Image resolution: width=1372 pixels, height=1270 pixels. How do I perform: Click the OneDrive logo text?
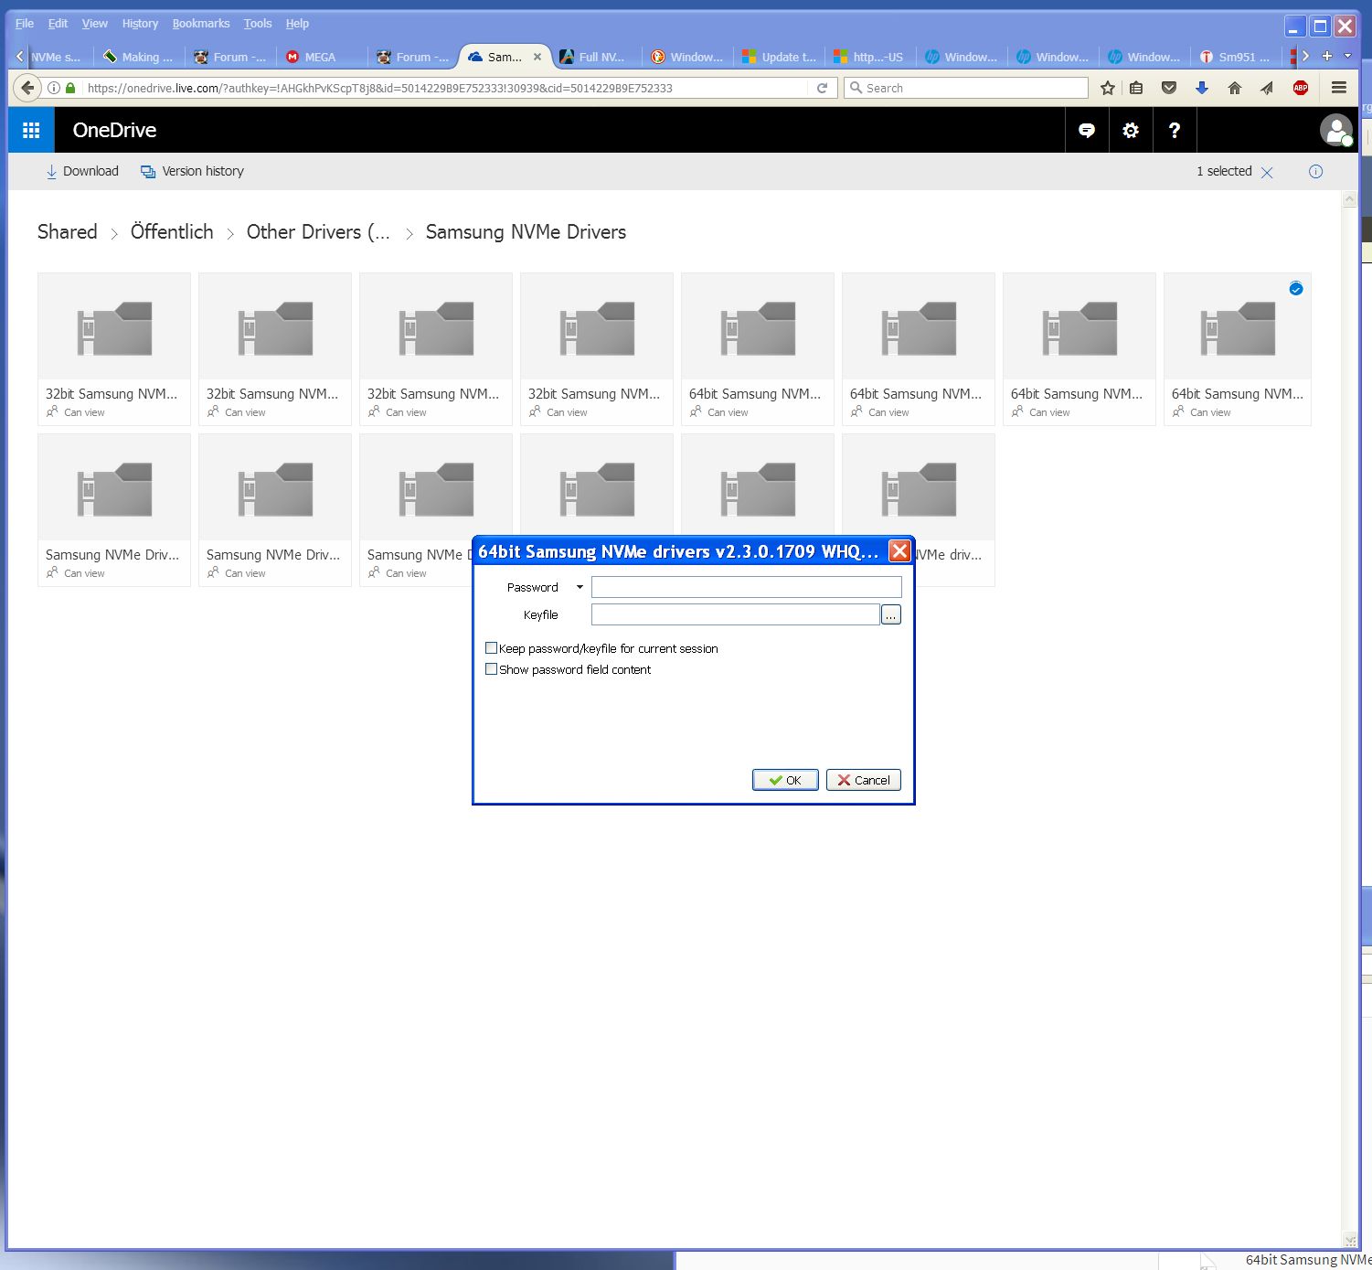click(x=114, y=130)
